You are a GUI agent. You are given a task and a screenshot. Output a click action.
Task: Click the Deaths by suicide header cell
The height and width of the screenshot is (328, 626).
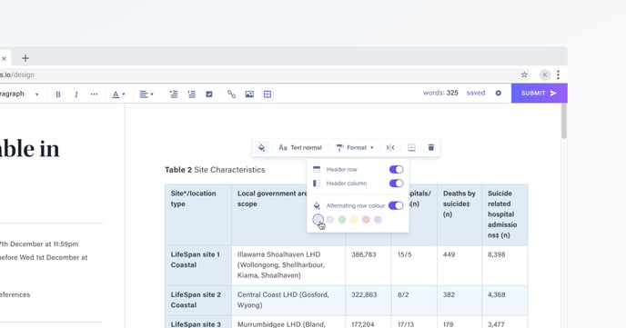tap(459, 214)
